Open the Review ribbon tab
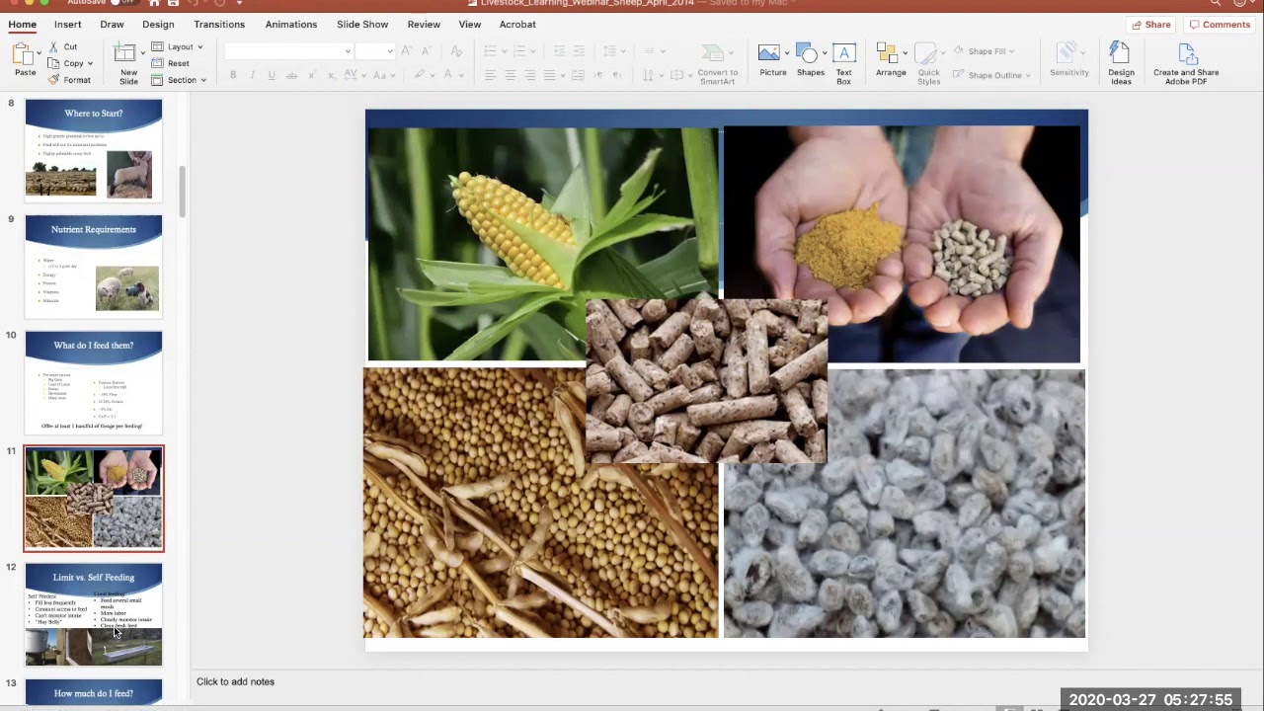This screenshot has width=1264, height=711. coord(424,25)
